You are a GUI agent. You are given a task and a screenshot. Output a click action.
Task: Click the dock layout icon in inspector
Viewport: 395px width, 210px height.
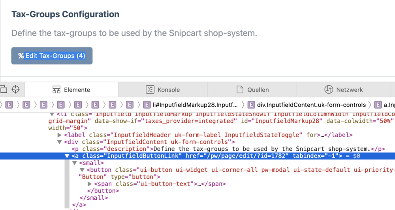tap(3, 89)
